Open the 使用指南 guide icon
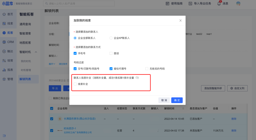256x140 pixels. pyautogui.click(x=167, y=3)
